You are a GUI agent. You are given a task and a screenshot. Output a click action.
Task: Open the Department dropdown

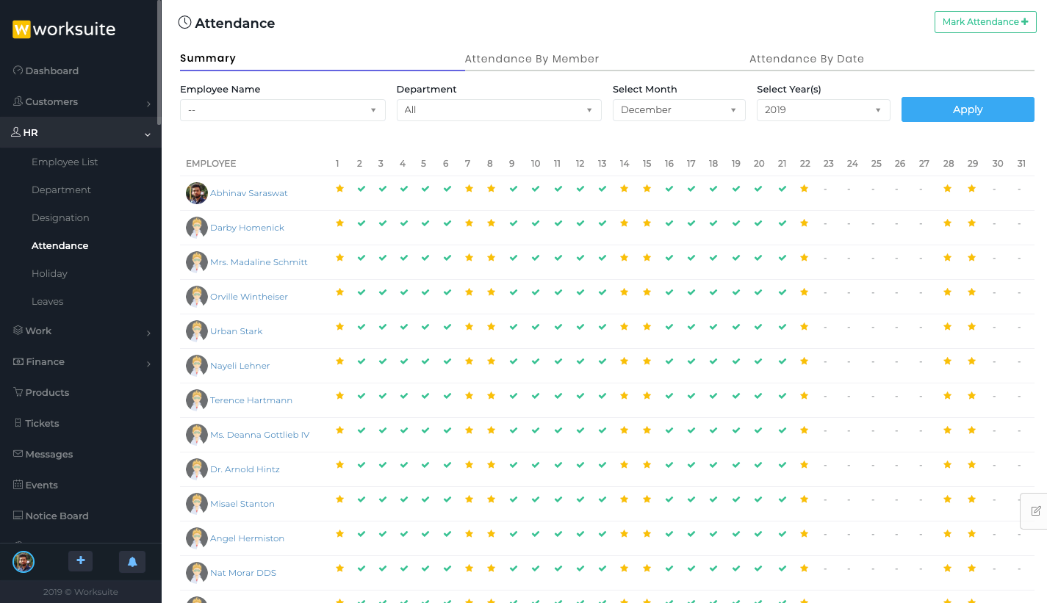coord(499,110)
